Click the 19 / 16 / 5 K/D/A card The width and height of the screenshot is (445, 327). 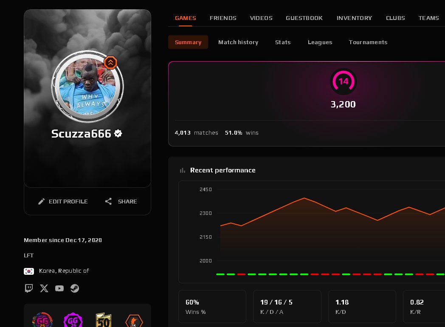[x=287, y=307]
